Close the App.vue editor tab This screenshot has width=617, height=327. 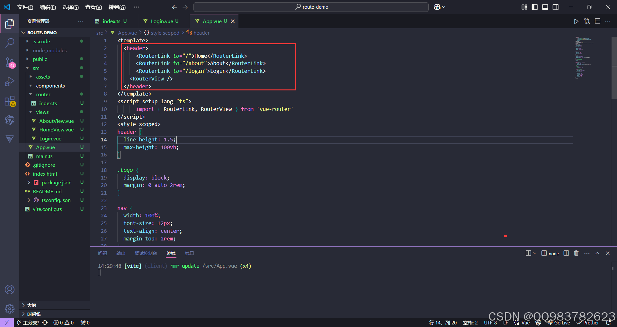tap(233, 21)
